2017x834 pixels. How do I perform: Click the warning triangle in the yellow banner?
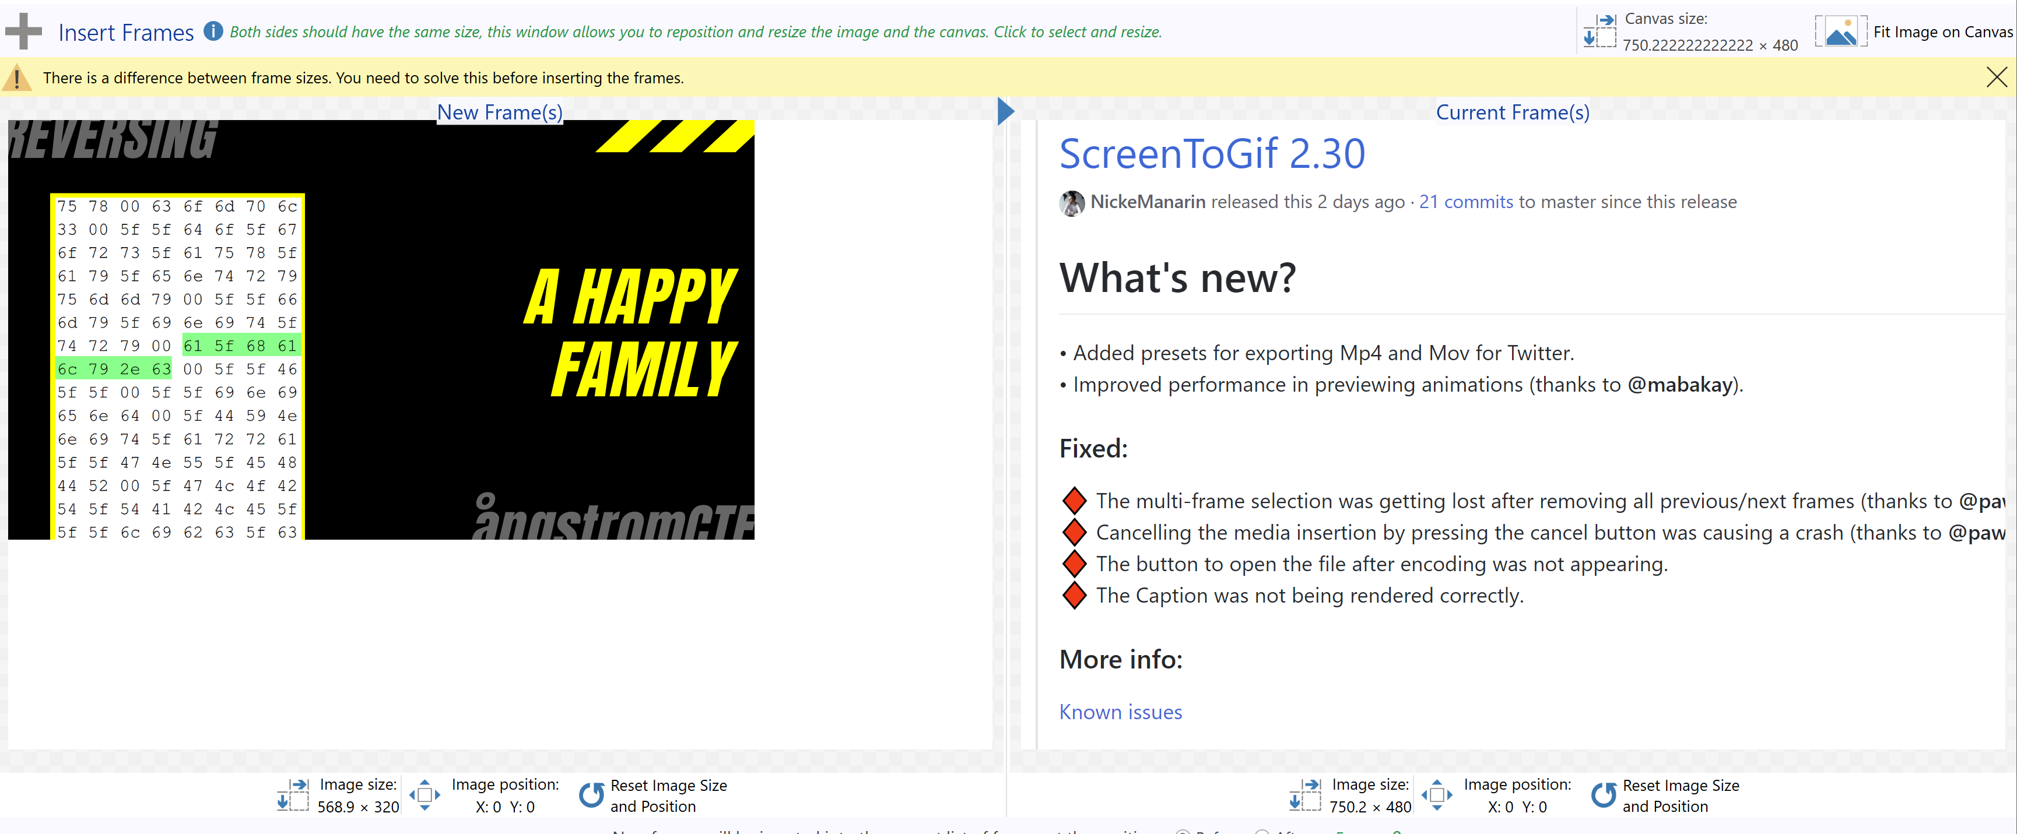(x=16, y=77)
